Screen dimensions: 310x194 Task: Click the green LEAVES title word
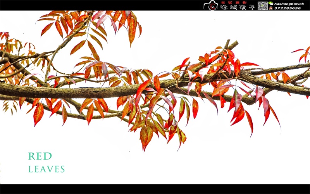[46, 169]
